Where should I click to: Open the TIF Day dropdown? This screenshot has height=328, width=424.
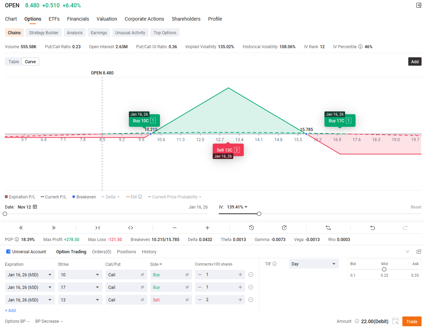[x=314, y=264]
